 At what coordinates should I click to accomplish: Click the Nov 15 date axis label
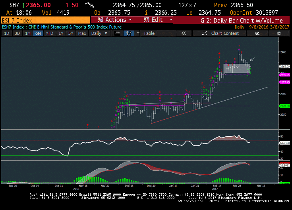click(83, 186)
